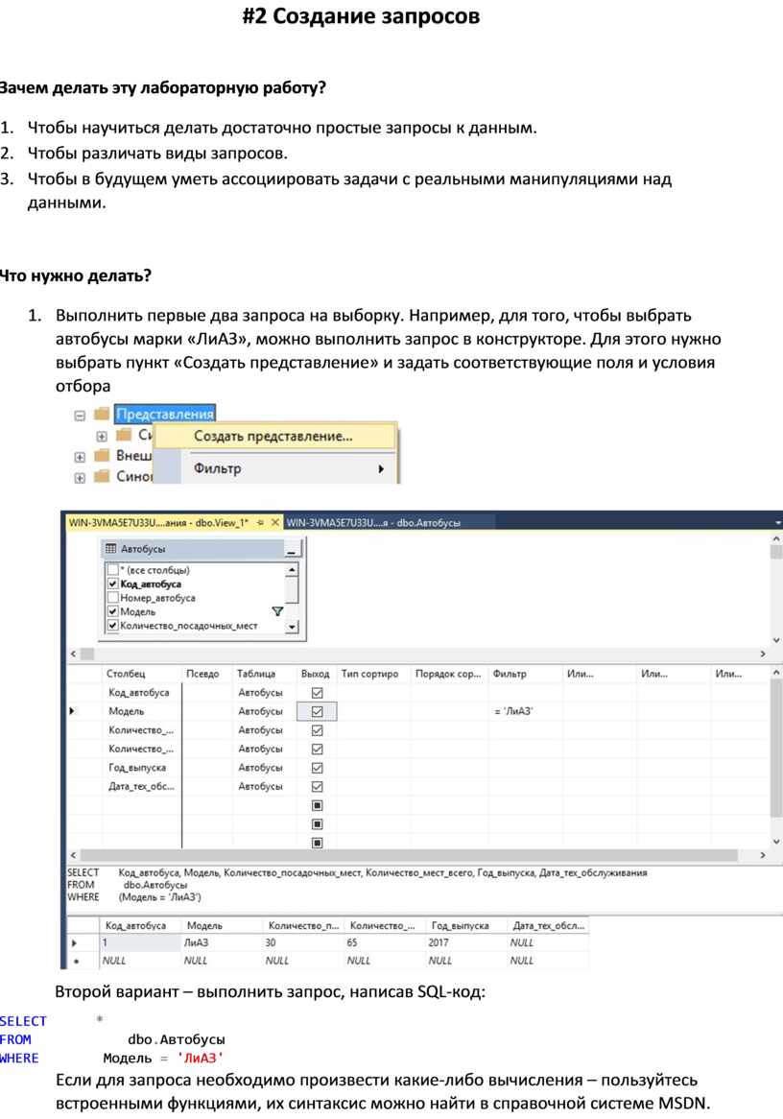Click the Столбец column header
The width and height of the screenshot is (783, 1119).
coord(142,674)
